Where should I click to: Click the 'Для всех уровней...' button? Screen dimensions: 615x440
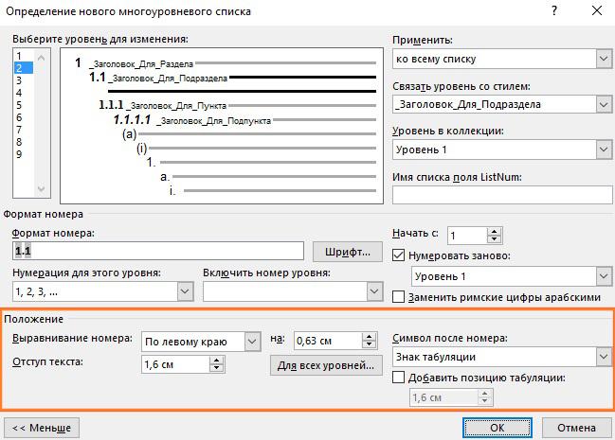[326, 365]
